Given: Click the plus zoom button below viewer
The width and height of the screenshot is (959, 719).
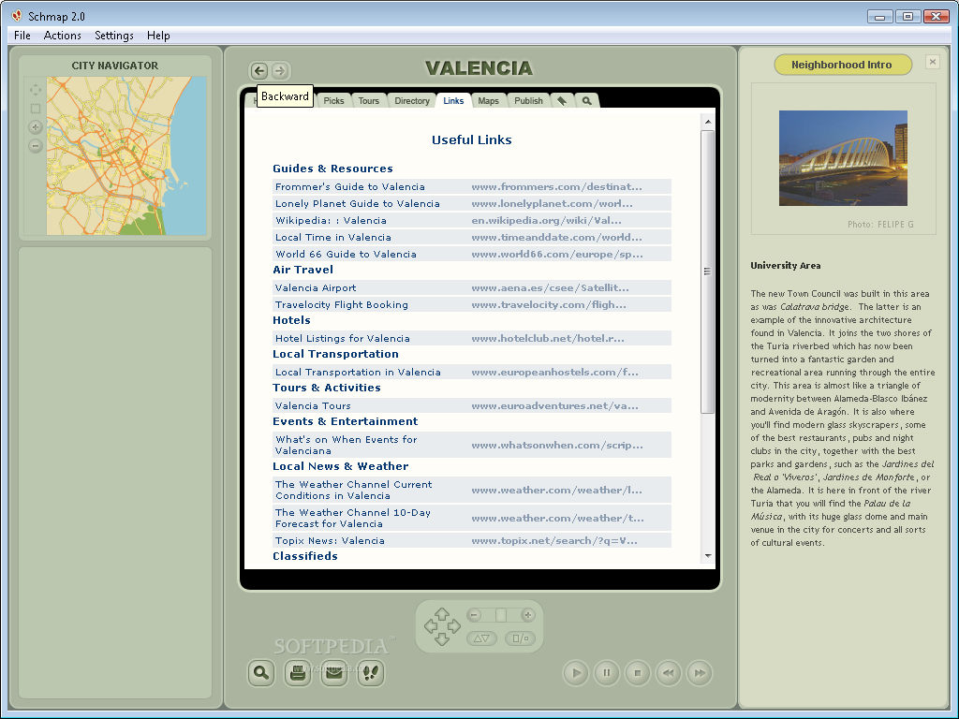Looking at the screenshot, I should (527, 615).
